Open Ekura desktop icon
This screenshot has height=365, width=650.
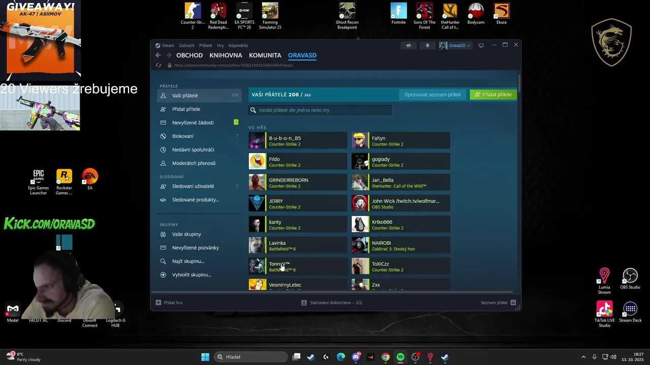coord(502,14)
